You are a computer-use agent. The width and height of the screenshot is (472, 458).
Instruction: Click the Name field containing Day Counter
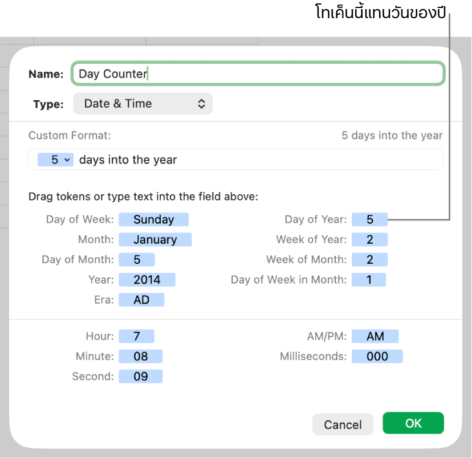(258, 74)
